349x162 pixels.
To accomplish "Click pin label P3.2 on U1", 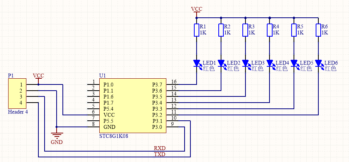I will (x=157, y=115).
